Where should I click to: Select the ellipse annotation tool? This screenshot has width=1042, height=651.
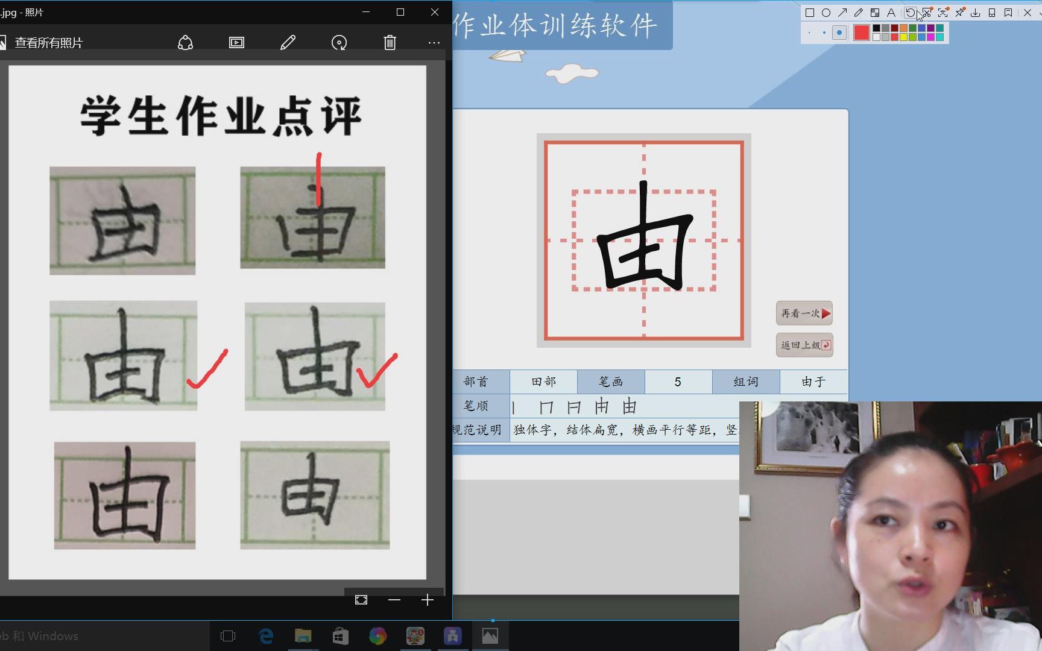click(826, 13)
